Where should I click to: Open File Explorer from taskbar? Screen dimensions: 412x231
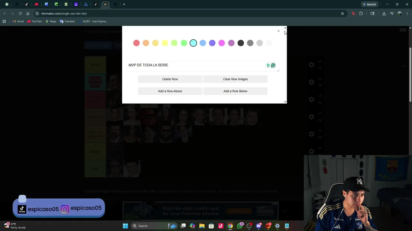pos(202,226)
